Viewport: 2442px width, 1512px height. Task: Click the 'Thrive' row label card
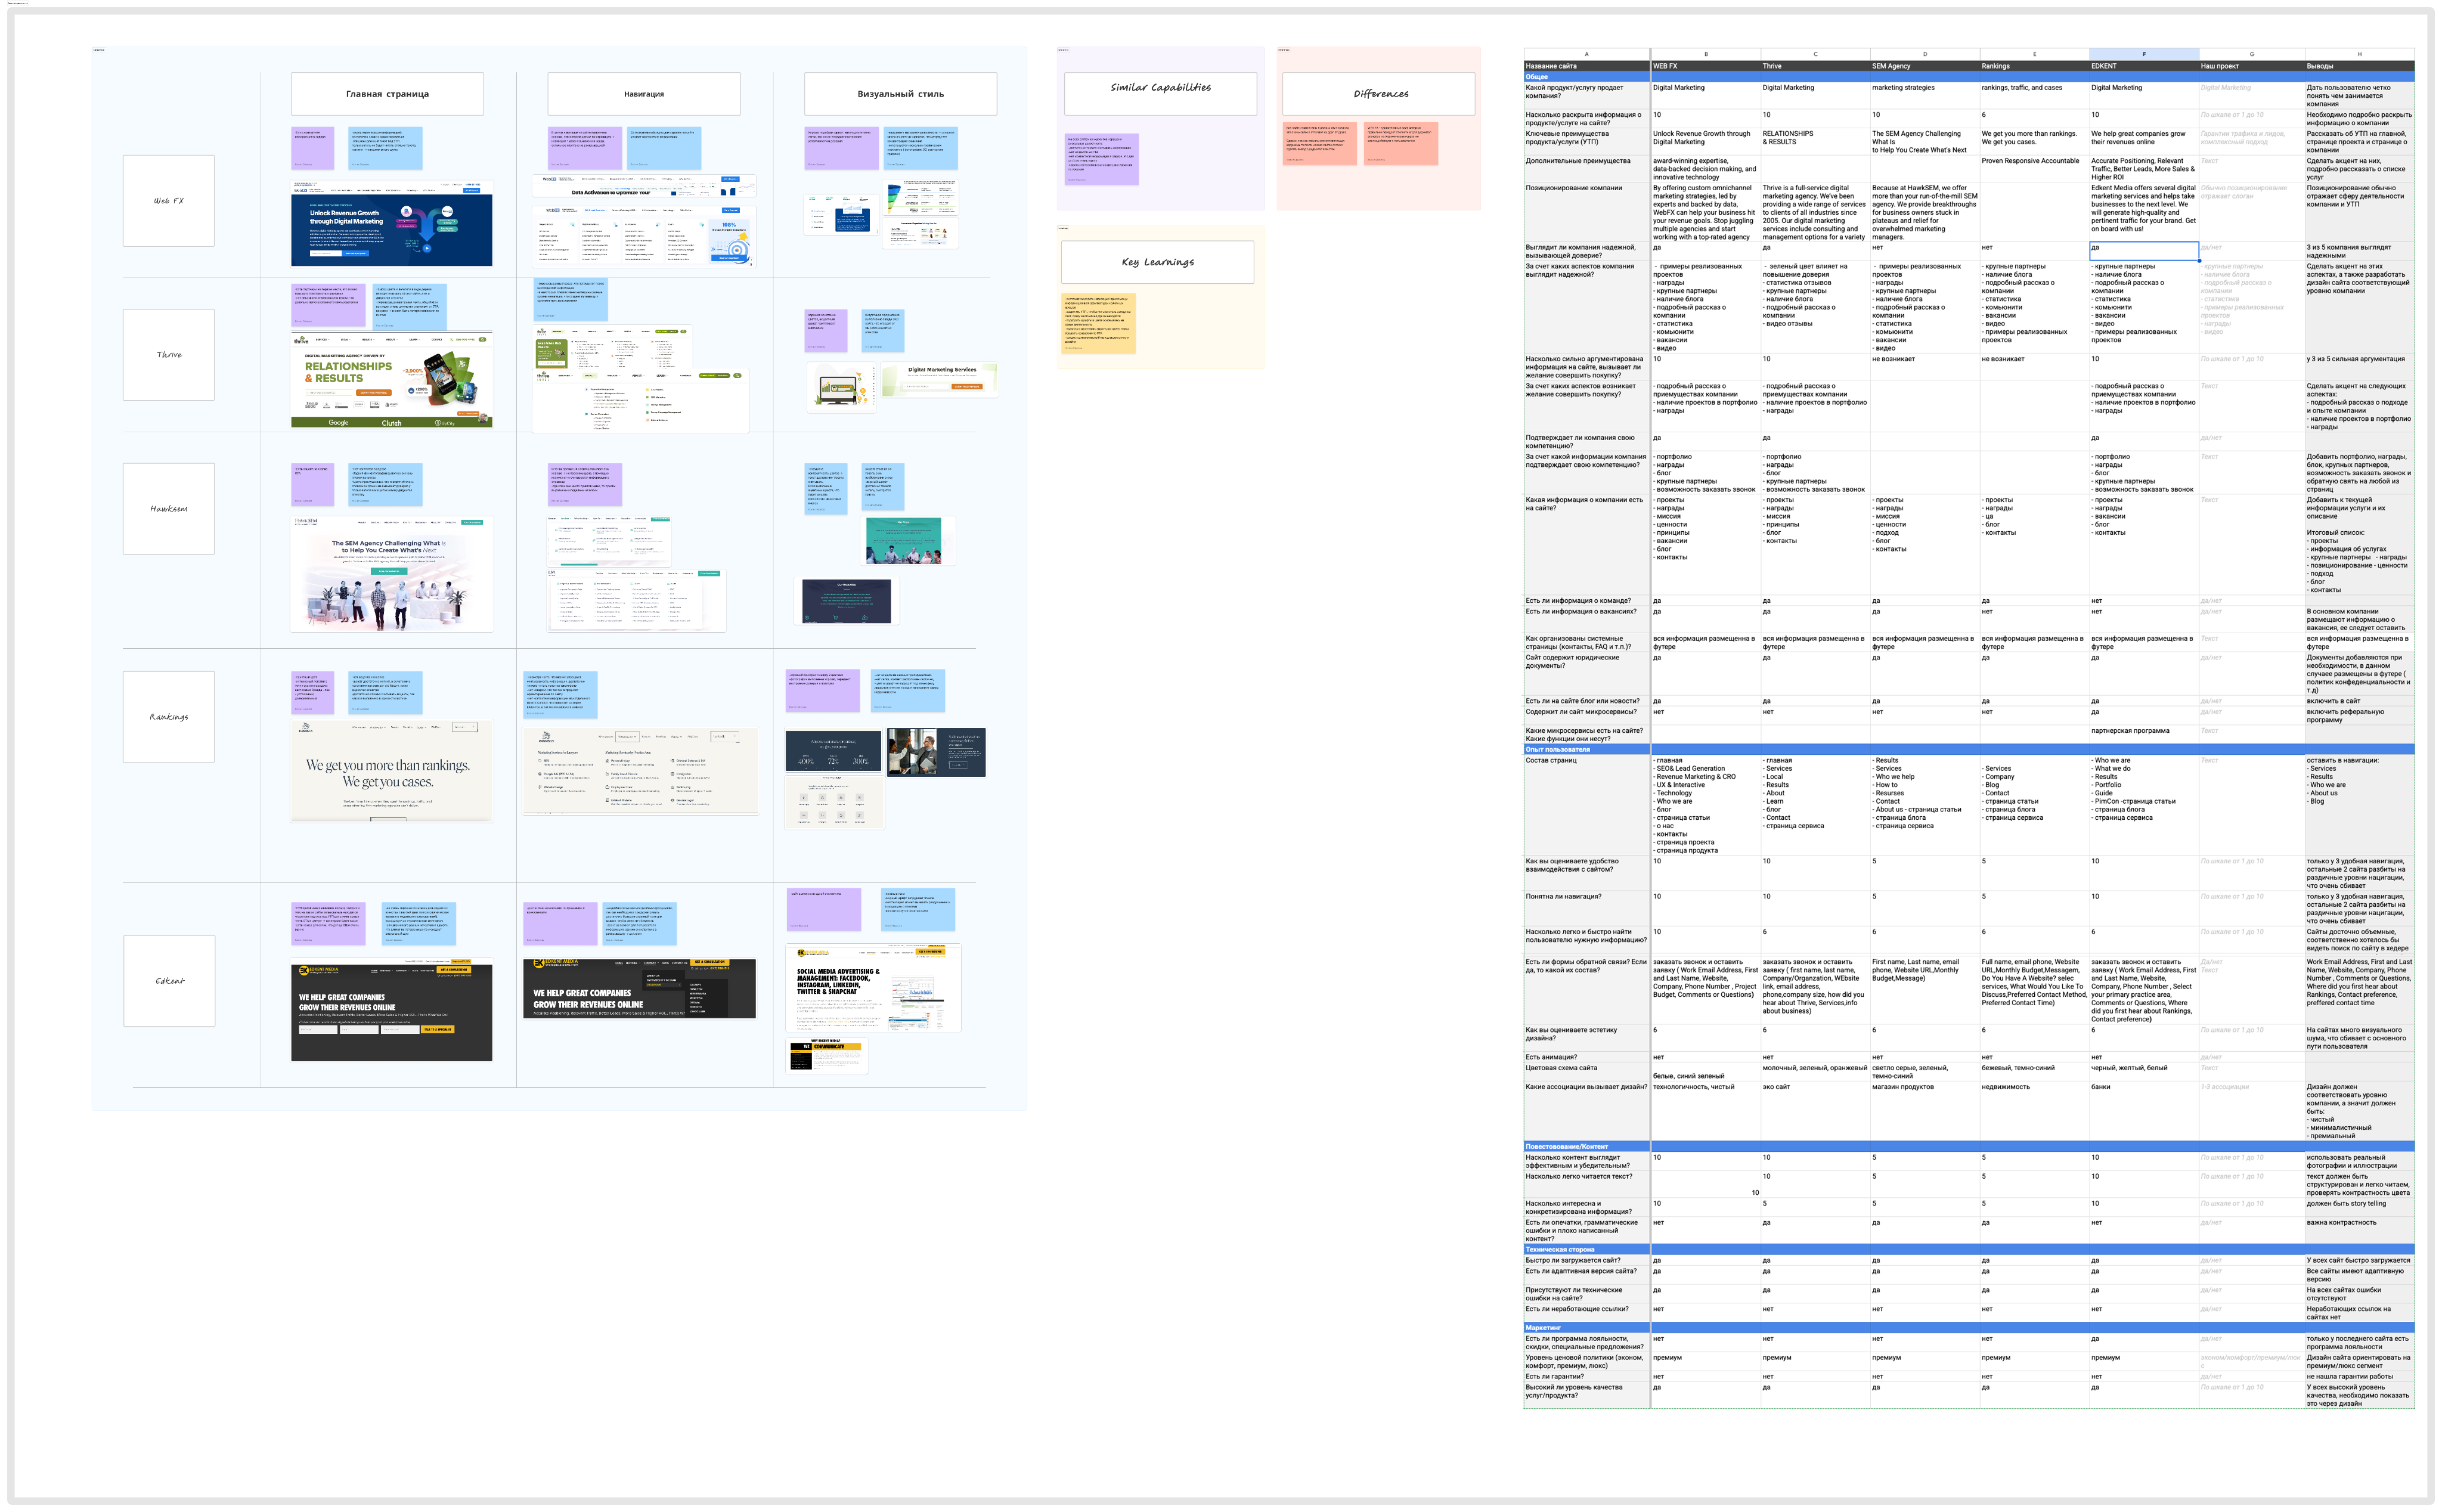(x=168, y=355)
